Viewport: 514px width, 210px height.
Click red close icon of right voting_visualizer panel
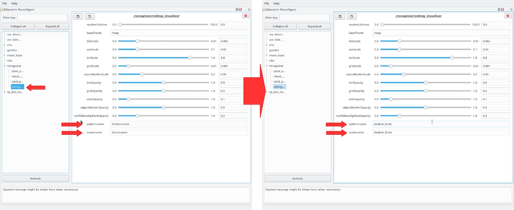pyautogui.click(x=508, y=16)
